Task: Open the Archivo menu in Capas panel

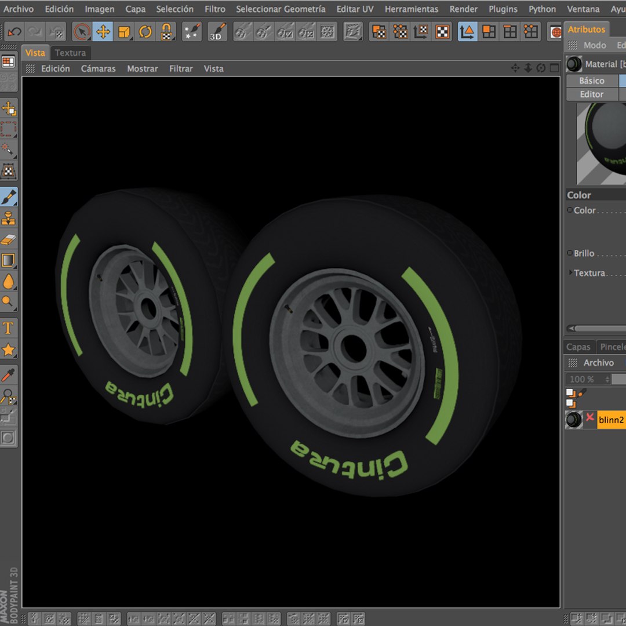Action: [598, 362]
